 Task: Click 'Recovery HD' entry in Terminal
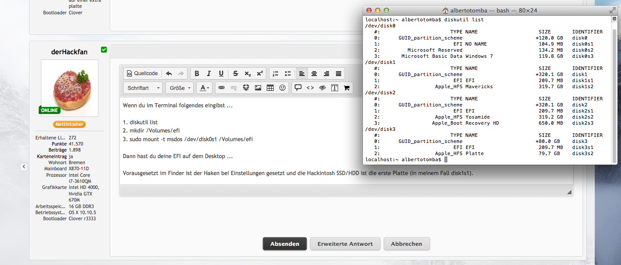[x=482, y=123]
